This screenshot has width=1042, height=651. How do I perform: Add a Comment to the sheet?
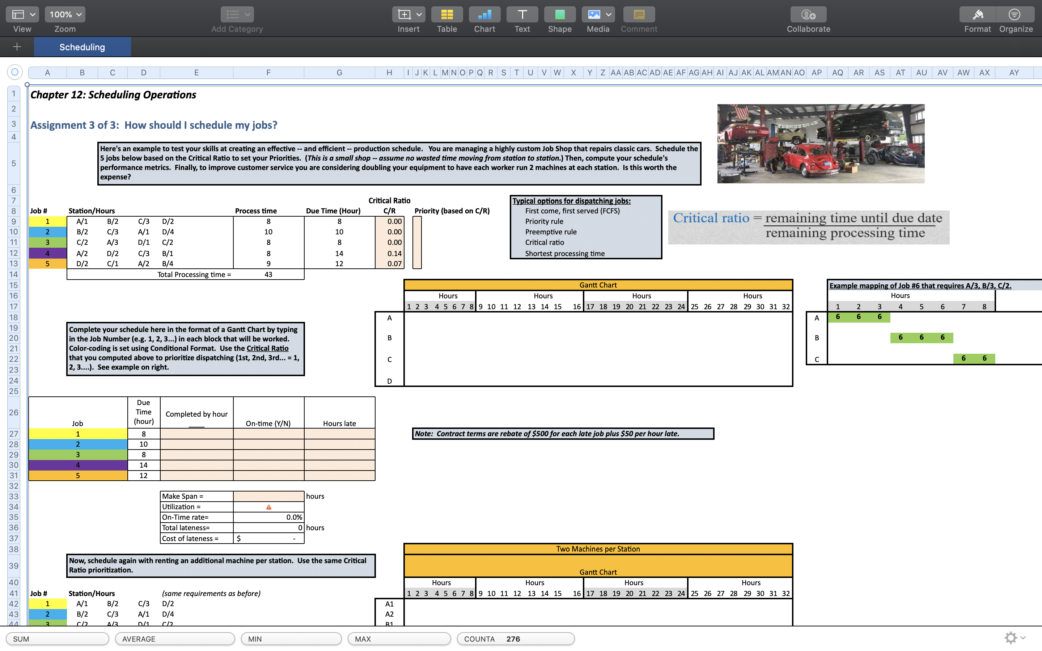click(x=639, y=14)
